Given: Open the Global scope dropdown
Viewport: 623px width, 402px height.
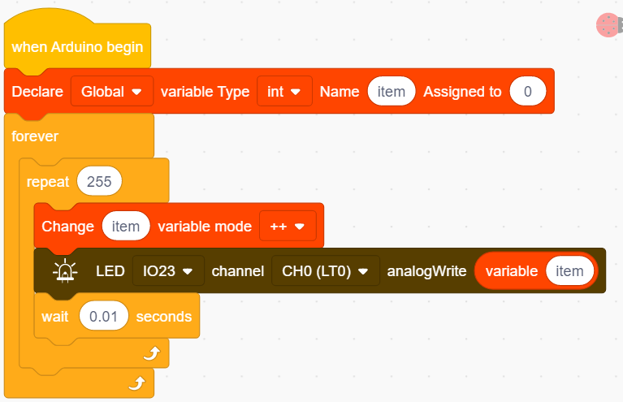Looking at the screenshot, I should point(112,91).
